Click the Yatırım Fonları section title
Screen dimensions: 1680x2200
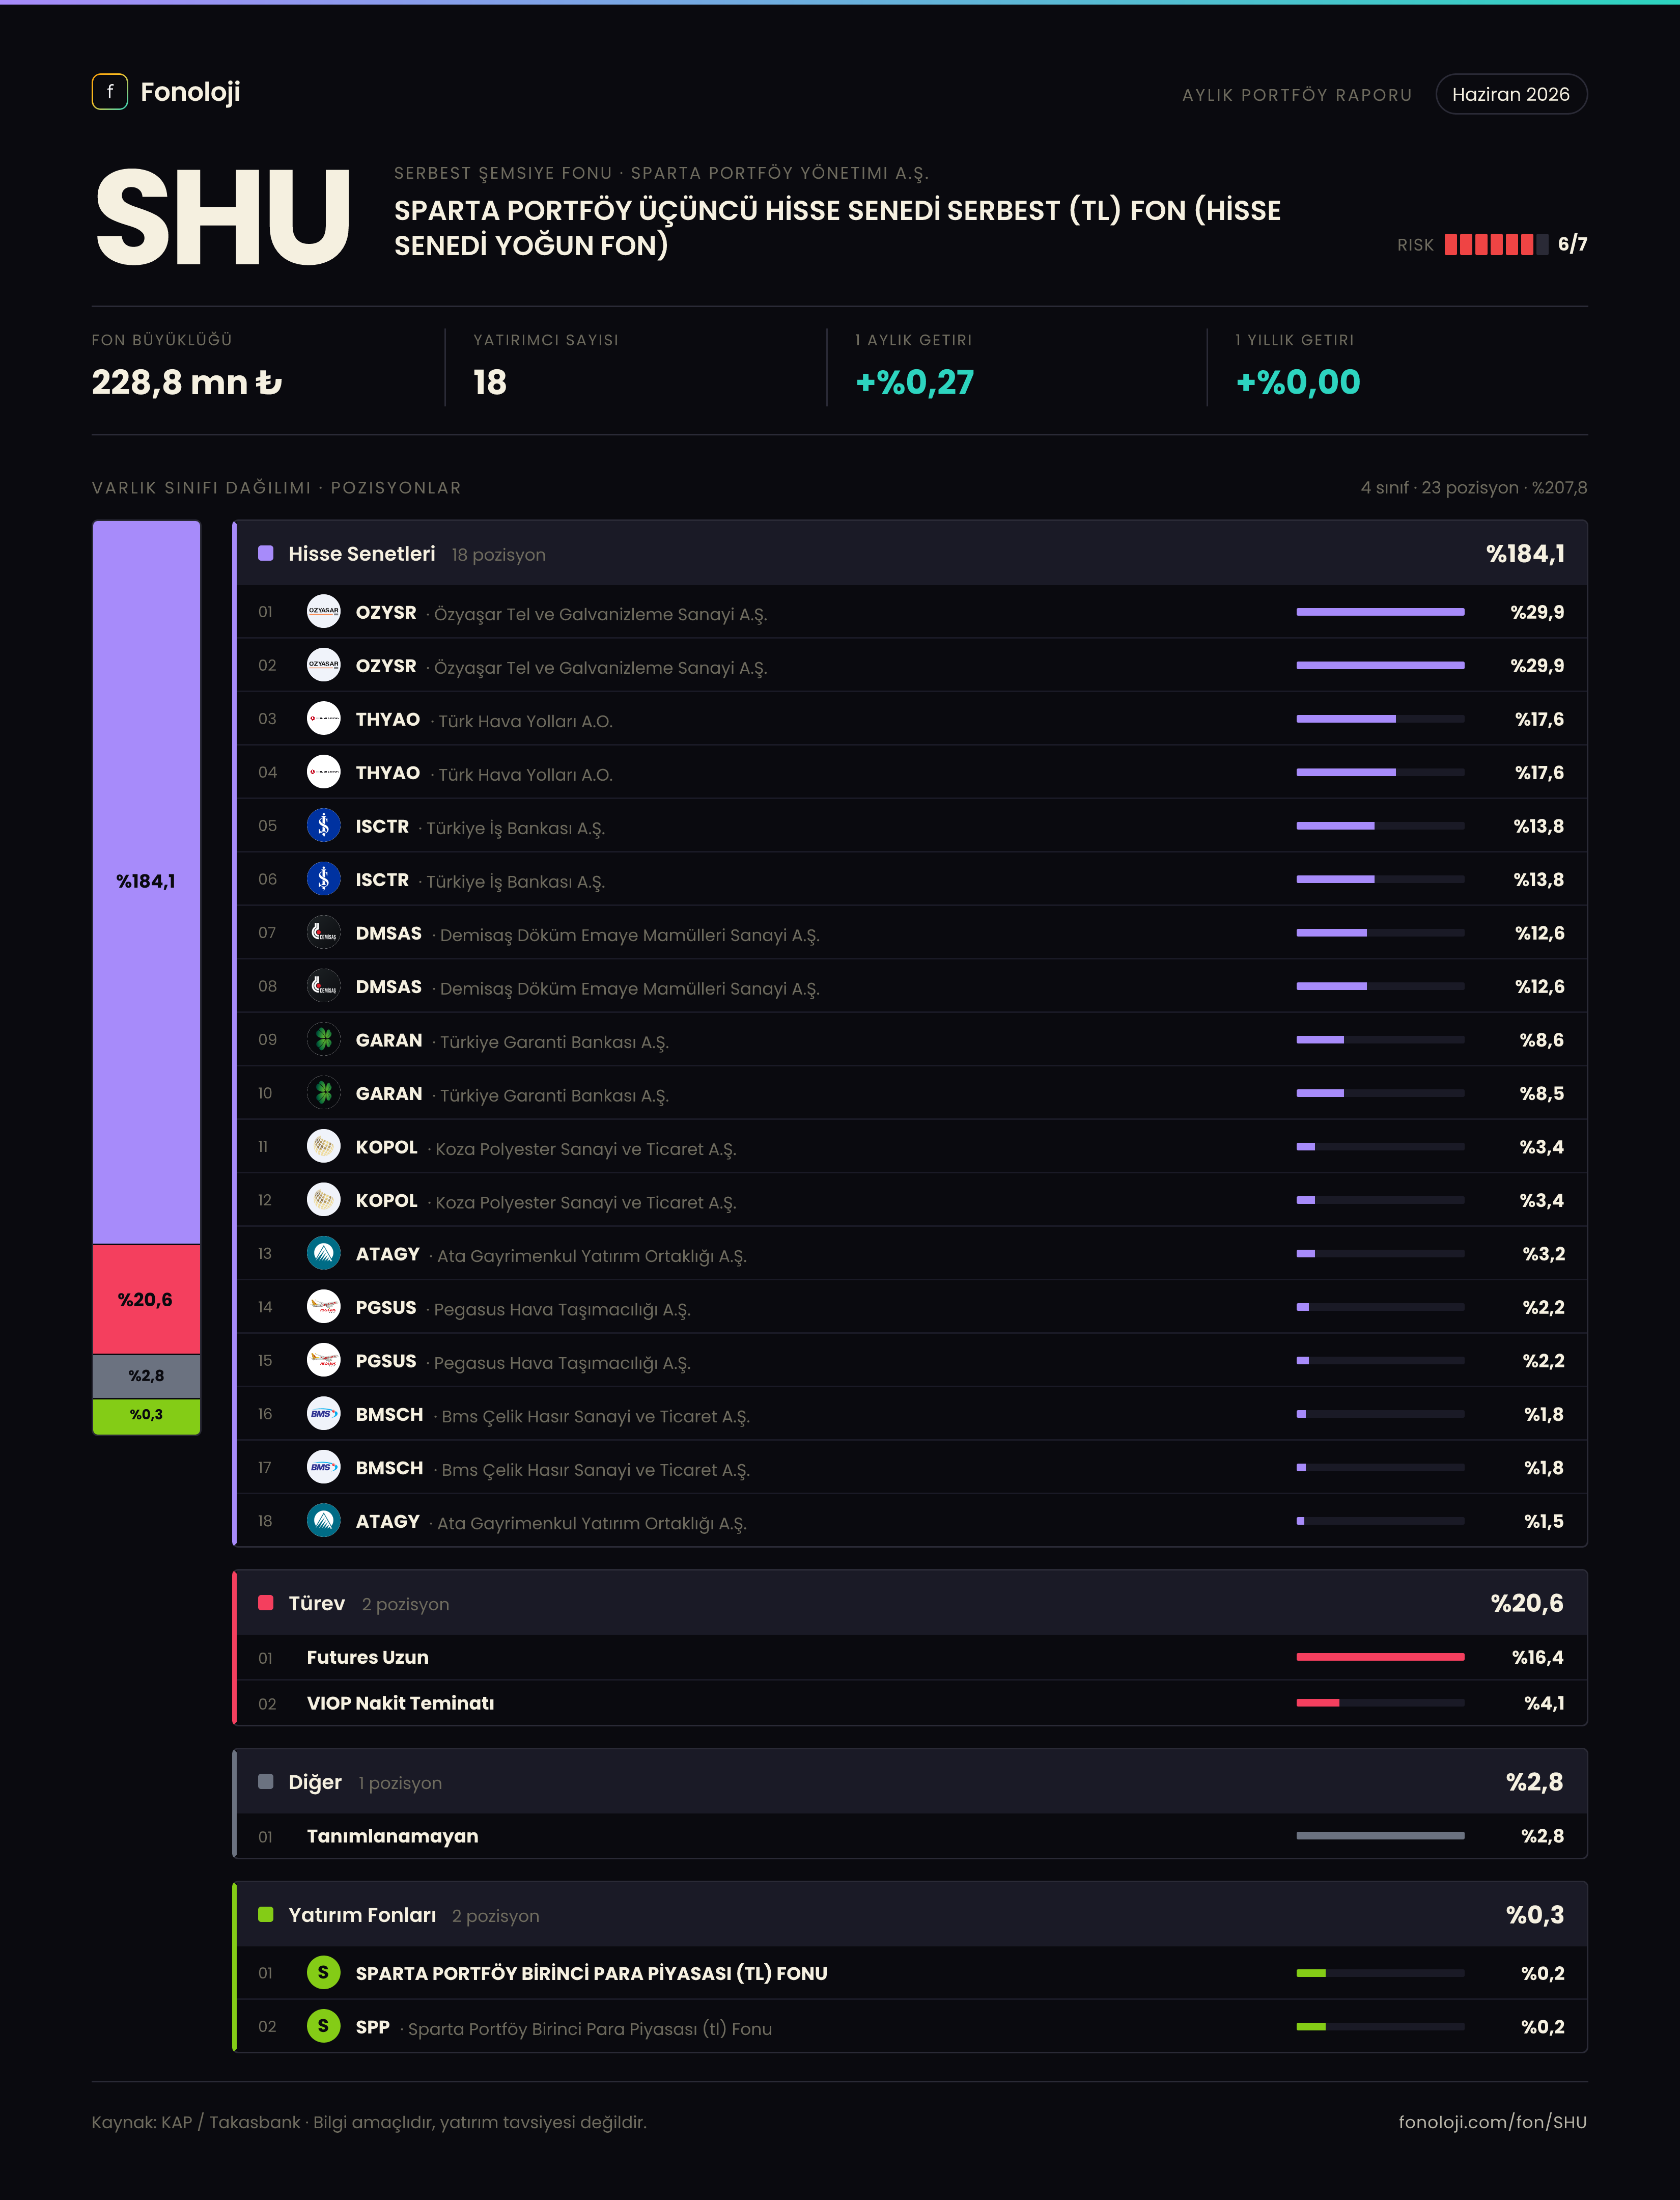click(x=362, y=1915)
